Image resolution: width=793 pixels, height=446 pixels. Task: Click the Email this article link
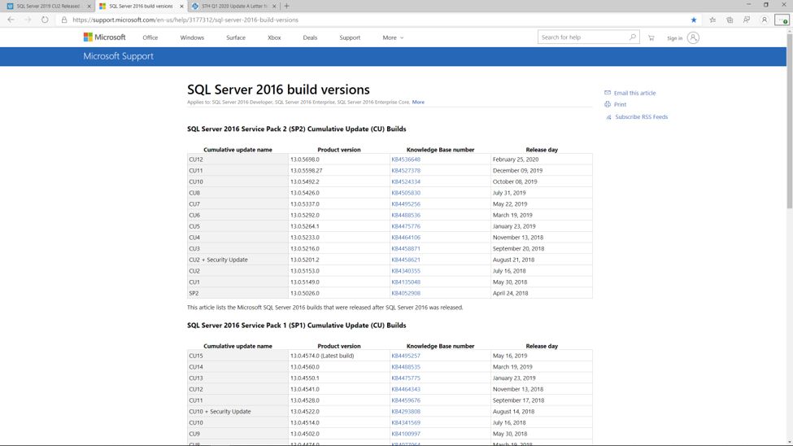click(634, 93)
